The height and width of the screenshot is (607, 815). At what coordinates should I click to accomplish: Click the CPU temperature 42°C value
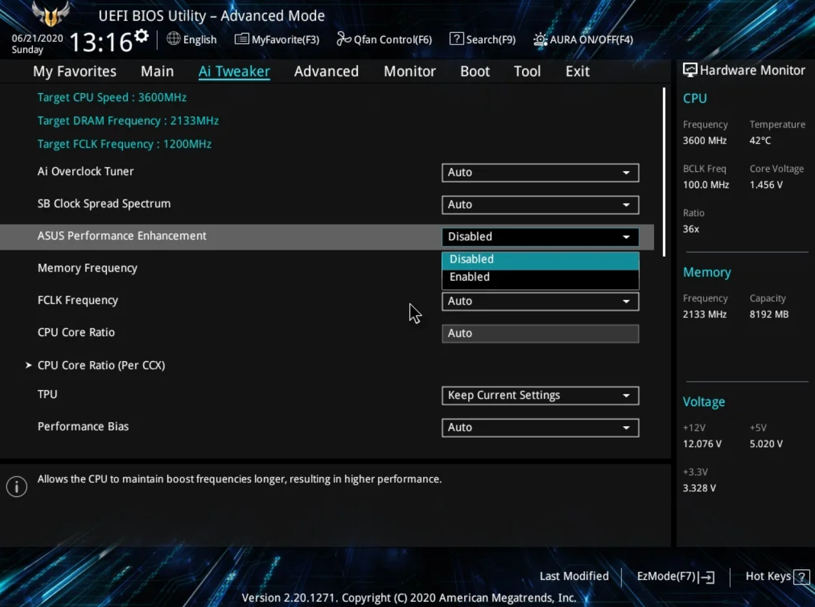pyautogui.click(x=760, y=141)
